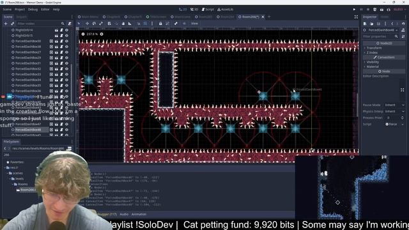Zoom out with the minus button at 237.8%
The image size is (409, 230).
point(83,34)
